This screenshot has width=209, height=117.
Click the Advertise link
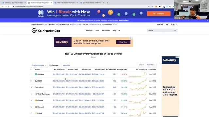pos(160,24)
